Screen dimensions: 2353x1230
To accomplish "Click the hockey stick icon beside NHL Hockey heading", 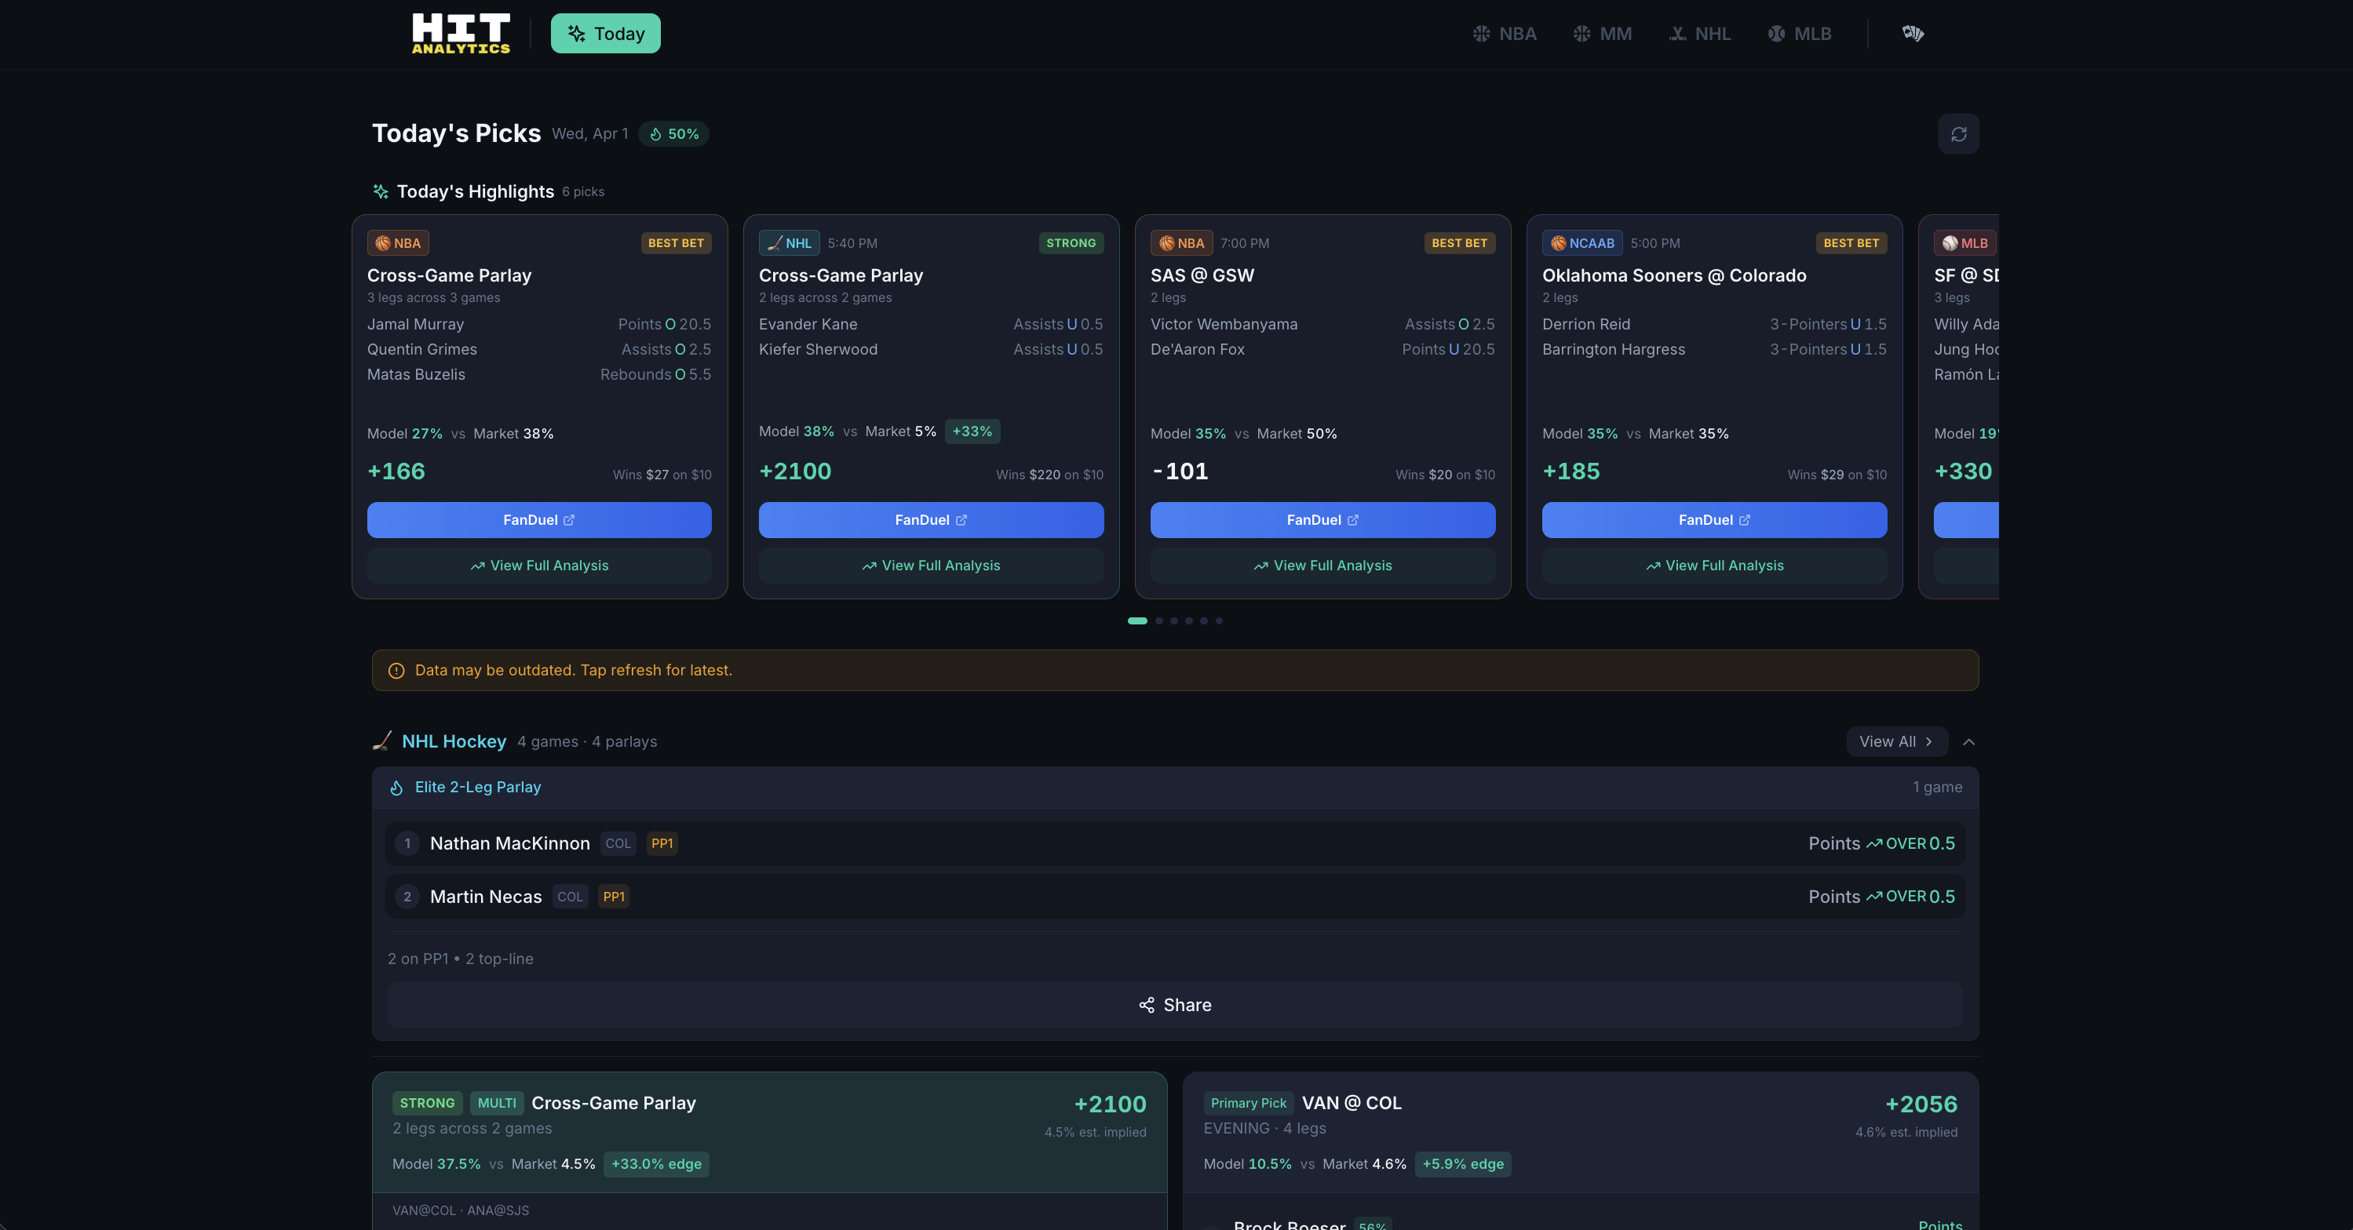I will click(x=381, y=741).
